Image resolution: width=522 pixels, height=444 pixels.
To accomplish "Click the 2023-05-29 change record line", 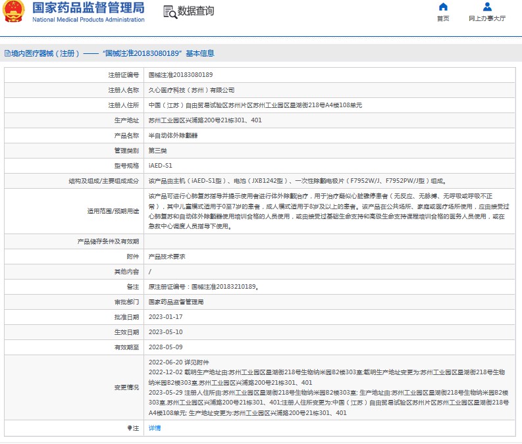I will [329, 403].
